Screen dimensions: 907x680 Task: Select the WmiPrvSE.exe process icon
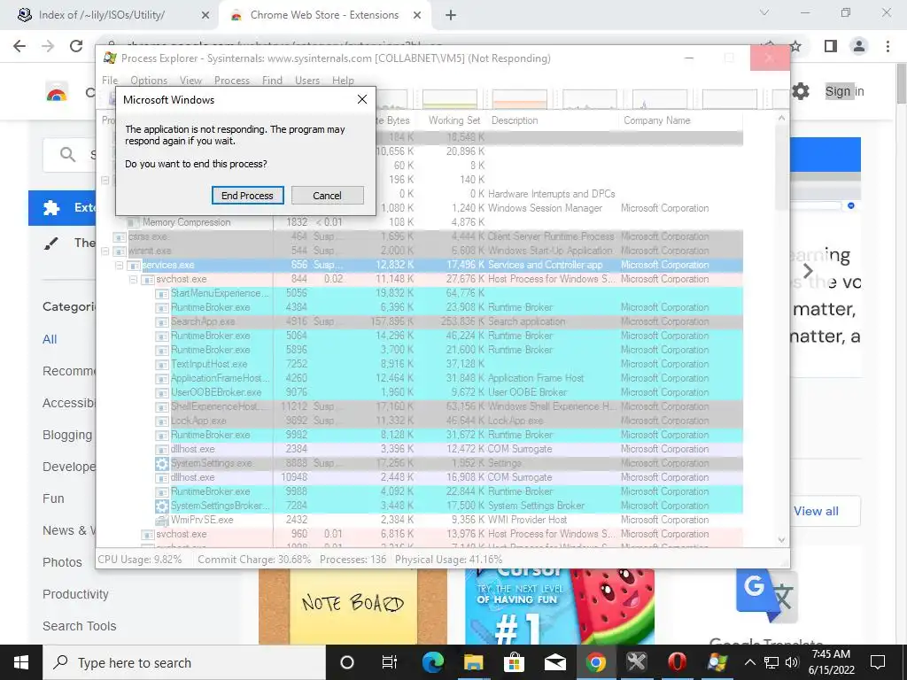click(162, 520)
